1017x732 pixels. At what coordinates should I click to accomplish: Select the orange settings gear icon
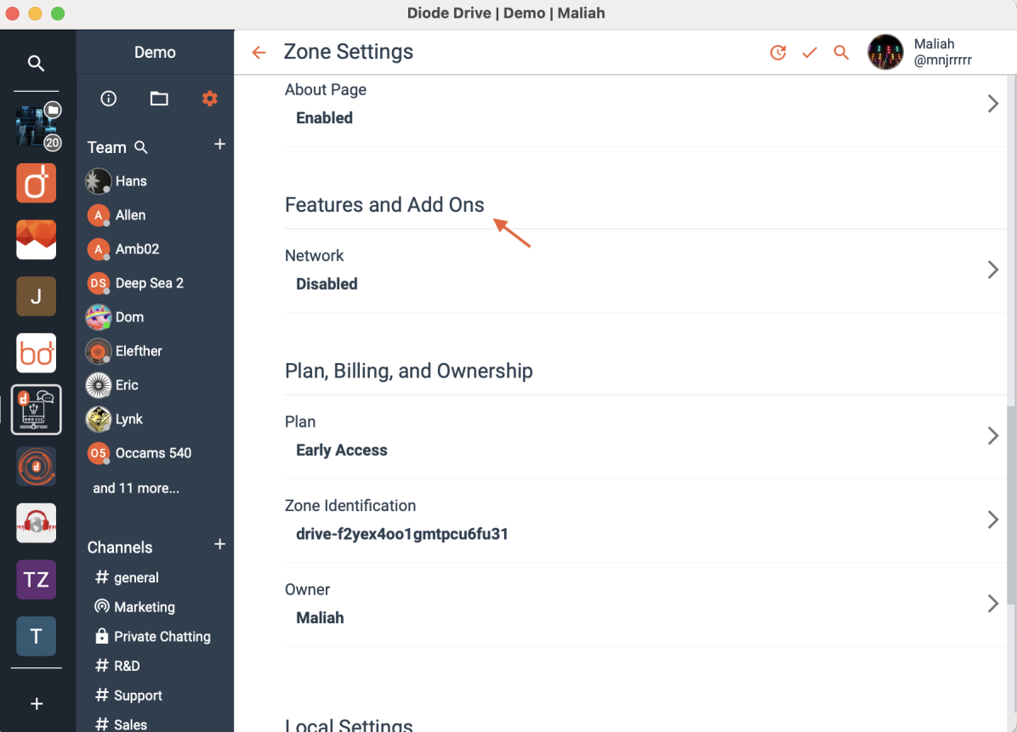209,99
